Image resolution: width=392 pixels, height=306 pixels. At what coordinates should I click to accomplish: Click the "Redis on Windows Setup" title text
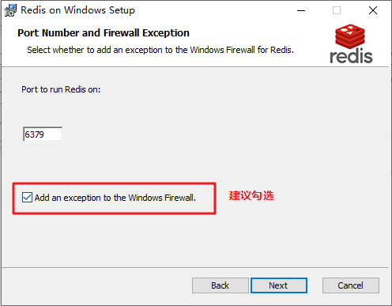[x=77, y=10]
